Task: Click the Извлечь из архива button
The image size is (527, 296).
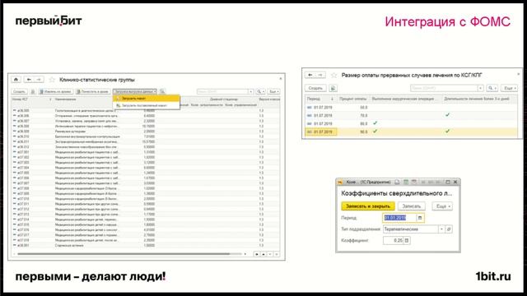Action: coord(55,91)
